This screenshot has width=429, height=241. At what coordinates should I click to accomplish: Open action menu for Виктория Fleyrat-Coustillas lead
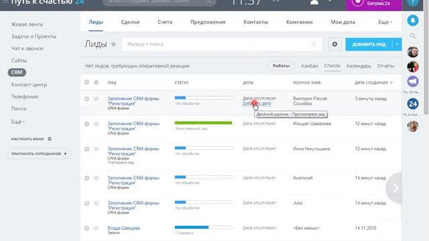click(96, 98)
